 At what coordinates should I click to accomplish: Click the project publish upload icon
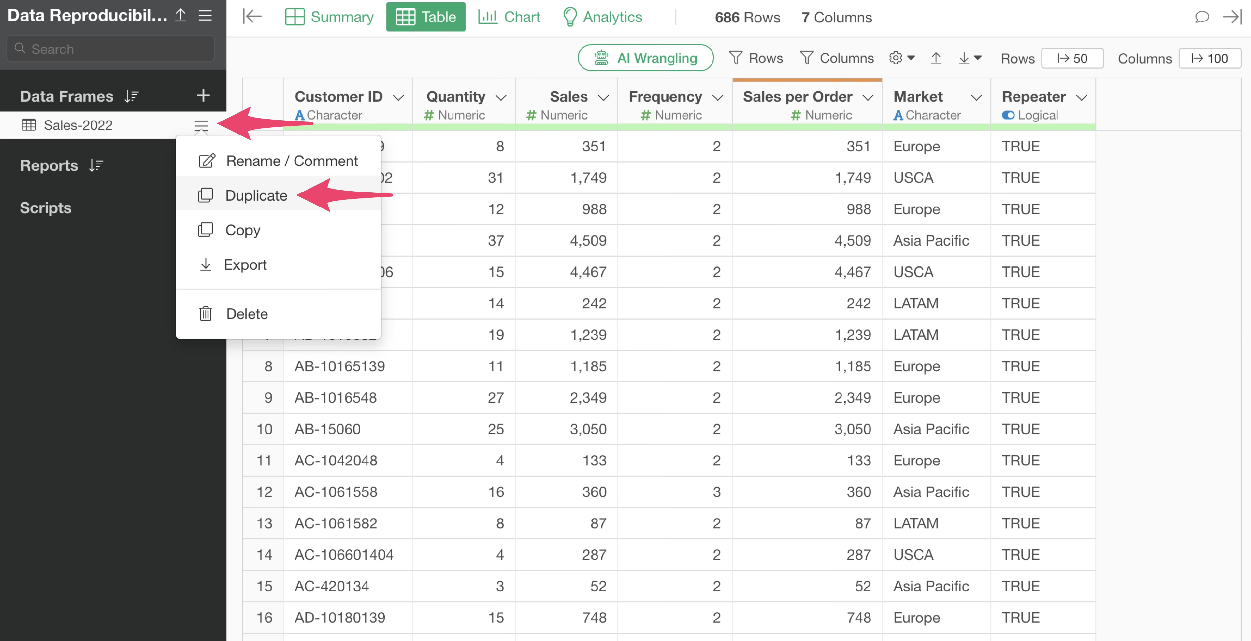coord(180,16)
